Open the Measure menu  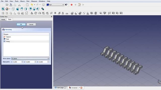[x=34, y=1]
